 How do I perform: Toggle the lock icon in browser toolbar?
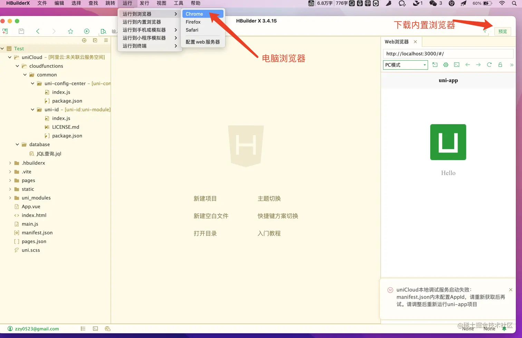click(x=500, y=65)
